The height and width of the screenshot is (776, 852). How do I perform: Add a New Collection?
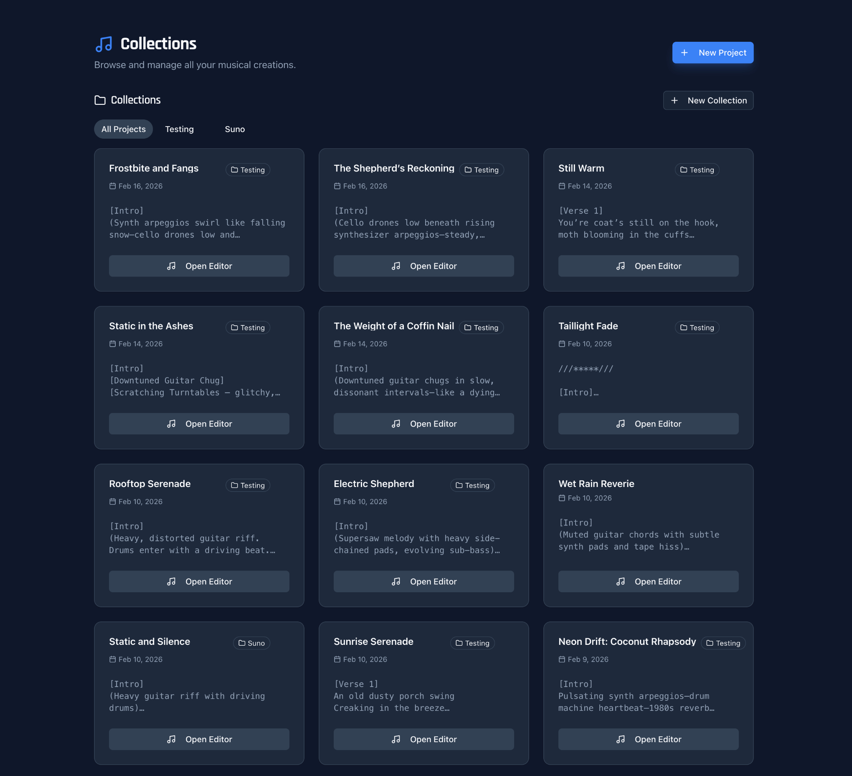click(x=708, y=101)
